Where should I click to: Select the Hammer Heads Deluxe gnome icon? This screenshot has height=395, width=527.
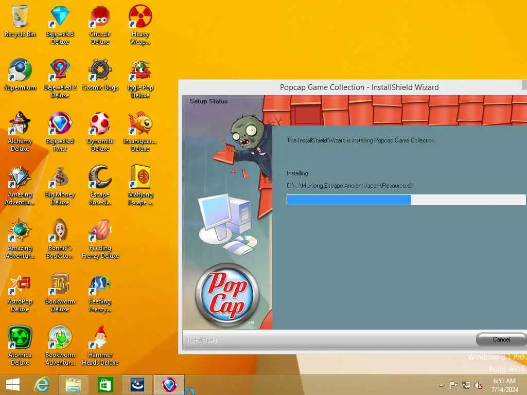(100, 345)
